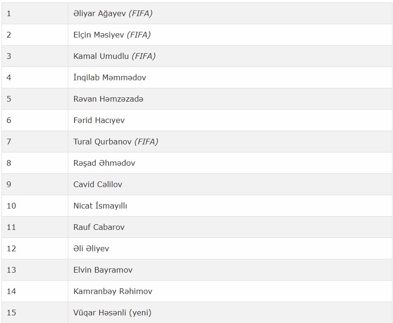Select Rauf Cabarov in row 11
The height and width of the screenshot is (323, 393).
pos(99,227)
